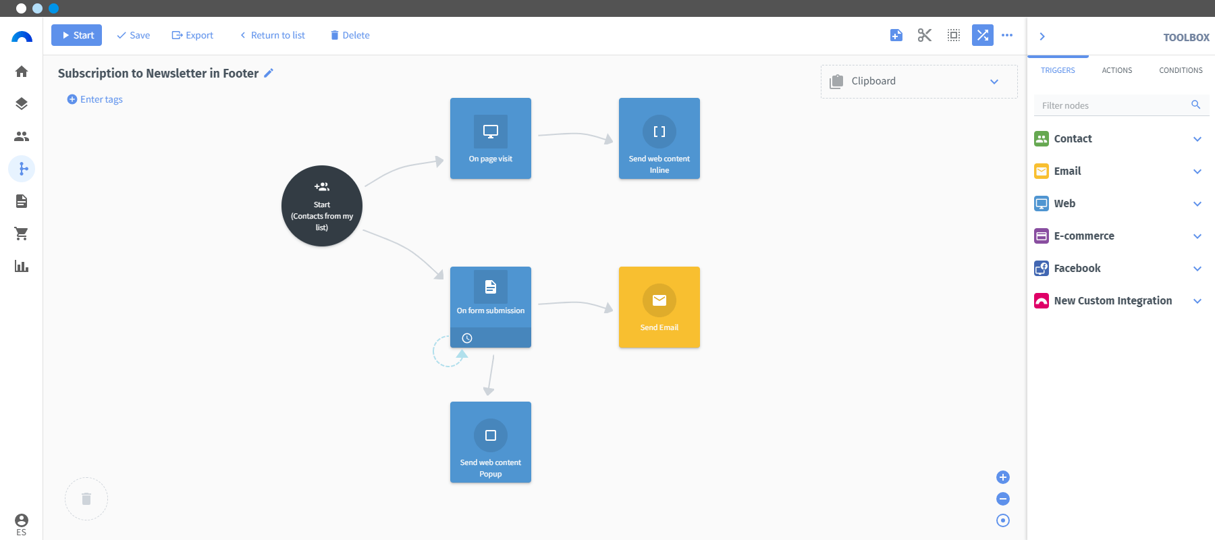Collapse the Toolbox panel with arrow
Viewport: 1215px width, 540px height.
pos(1042,36)
